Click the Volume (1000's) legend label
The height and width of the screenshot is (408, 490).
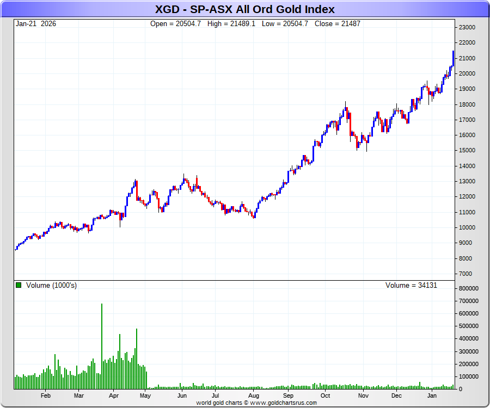click(x=51, y=286)
